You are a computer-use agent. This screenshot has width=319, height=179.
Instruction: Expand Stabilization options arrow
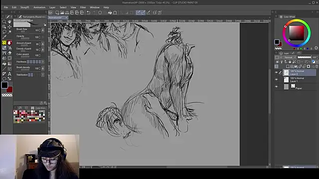(x=43, y=75)
